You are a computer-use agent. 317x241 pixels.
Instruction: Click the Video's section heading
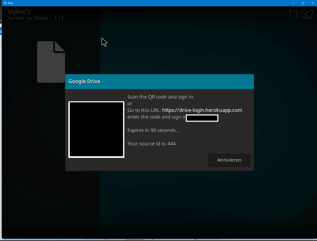[19, 12]
